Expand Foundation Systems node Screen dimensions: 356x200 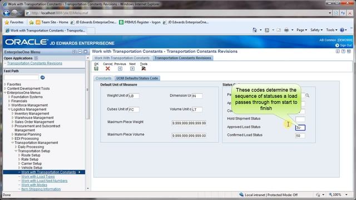[x=9, y=97]
